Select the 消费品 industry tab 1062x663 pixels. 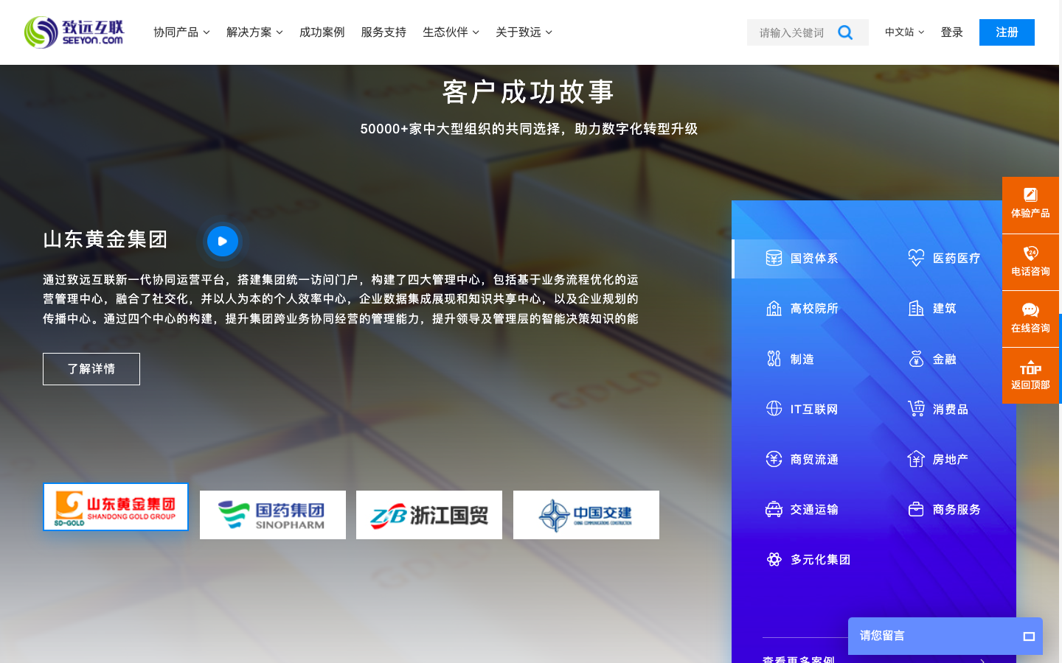pyautogui.click(x=938, y=409)
